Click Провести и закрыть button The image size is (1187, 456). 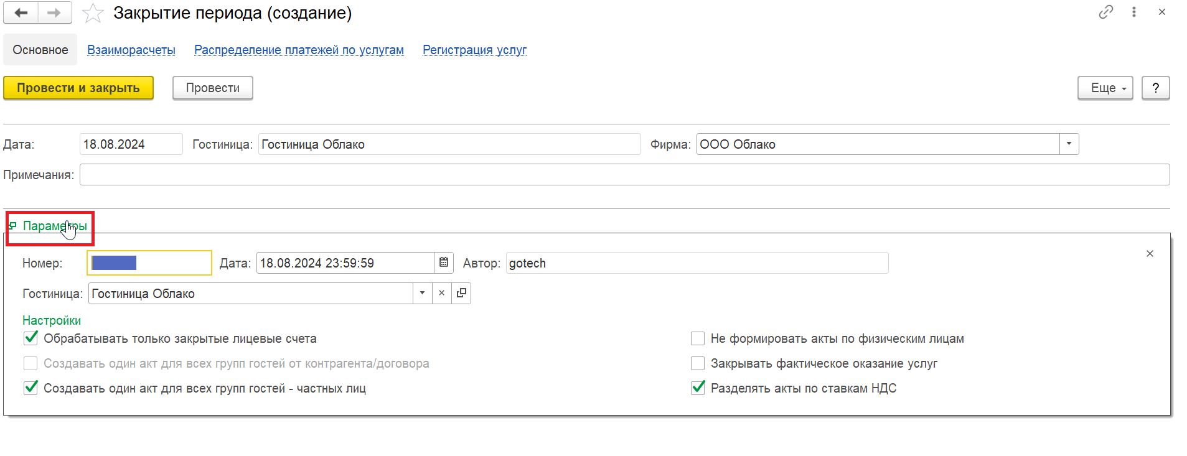click(x=78, y=88)
